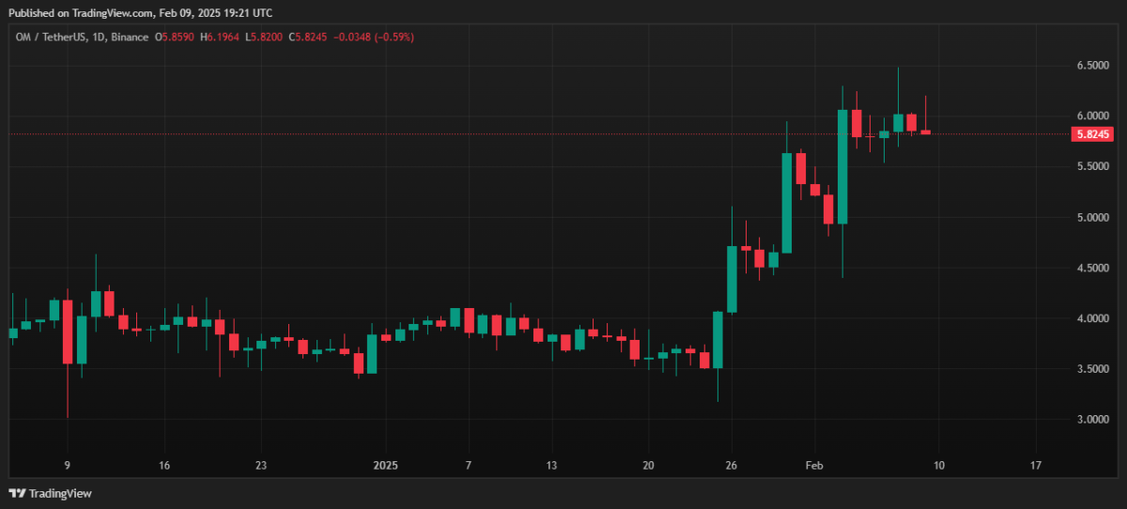
Task: Click the date 9 on time axis
Action: [x=68, y=465]
